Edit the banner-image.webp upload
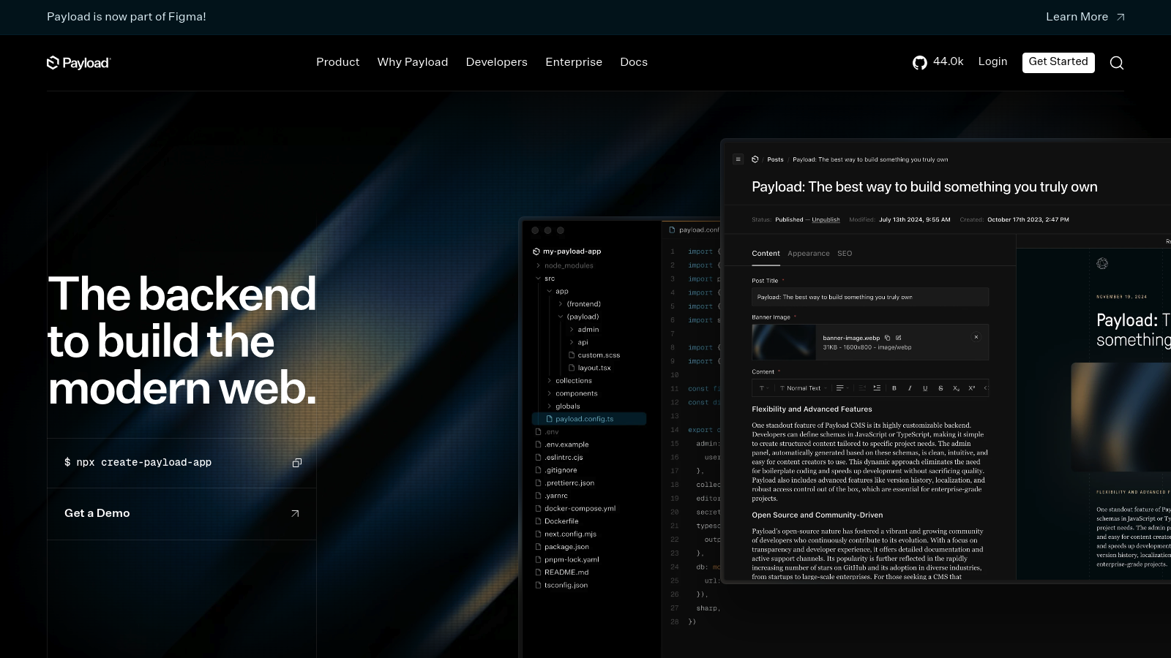Viewport: 1171px width, 658px height. tap(898, 338)
